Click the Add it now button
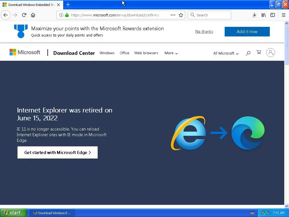 247,32
